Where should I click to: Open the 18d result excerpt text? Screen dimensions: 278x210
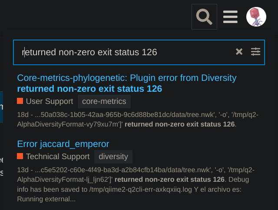[x=138, y=120]
